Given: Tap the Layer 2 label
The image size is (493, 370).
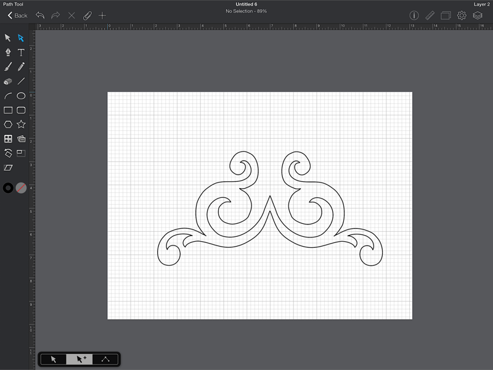Looking at the screenshot, I should [482, 4].
